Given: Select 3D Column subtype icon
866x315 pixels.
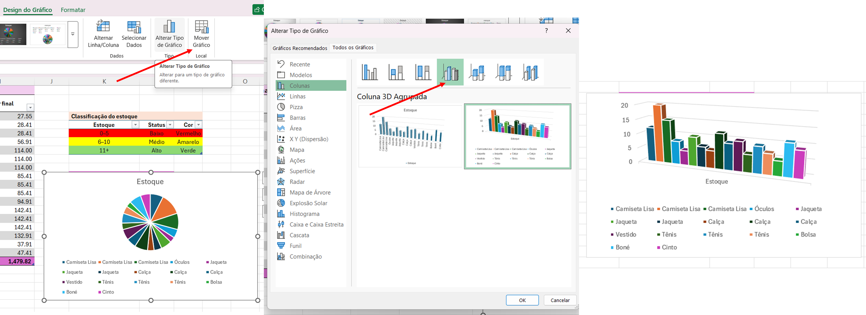Looking at the screenshot, I should 530,72.
